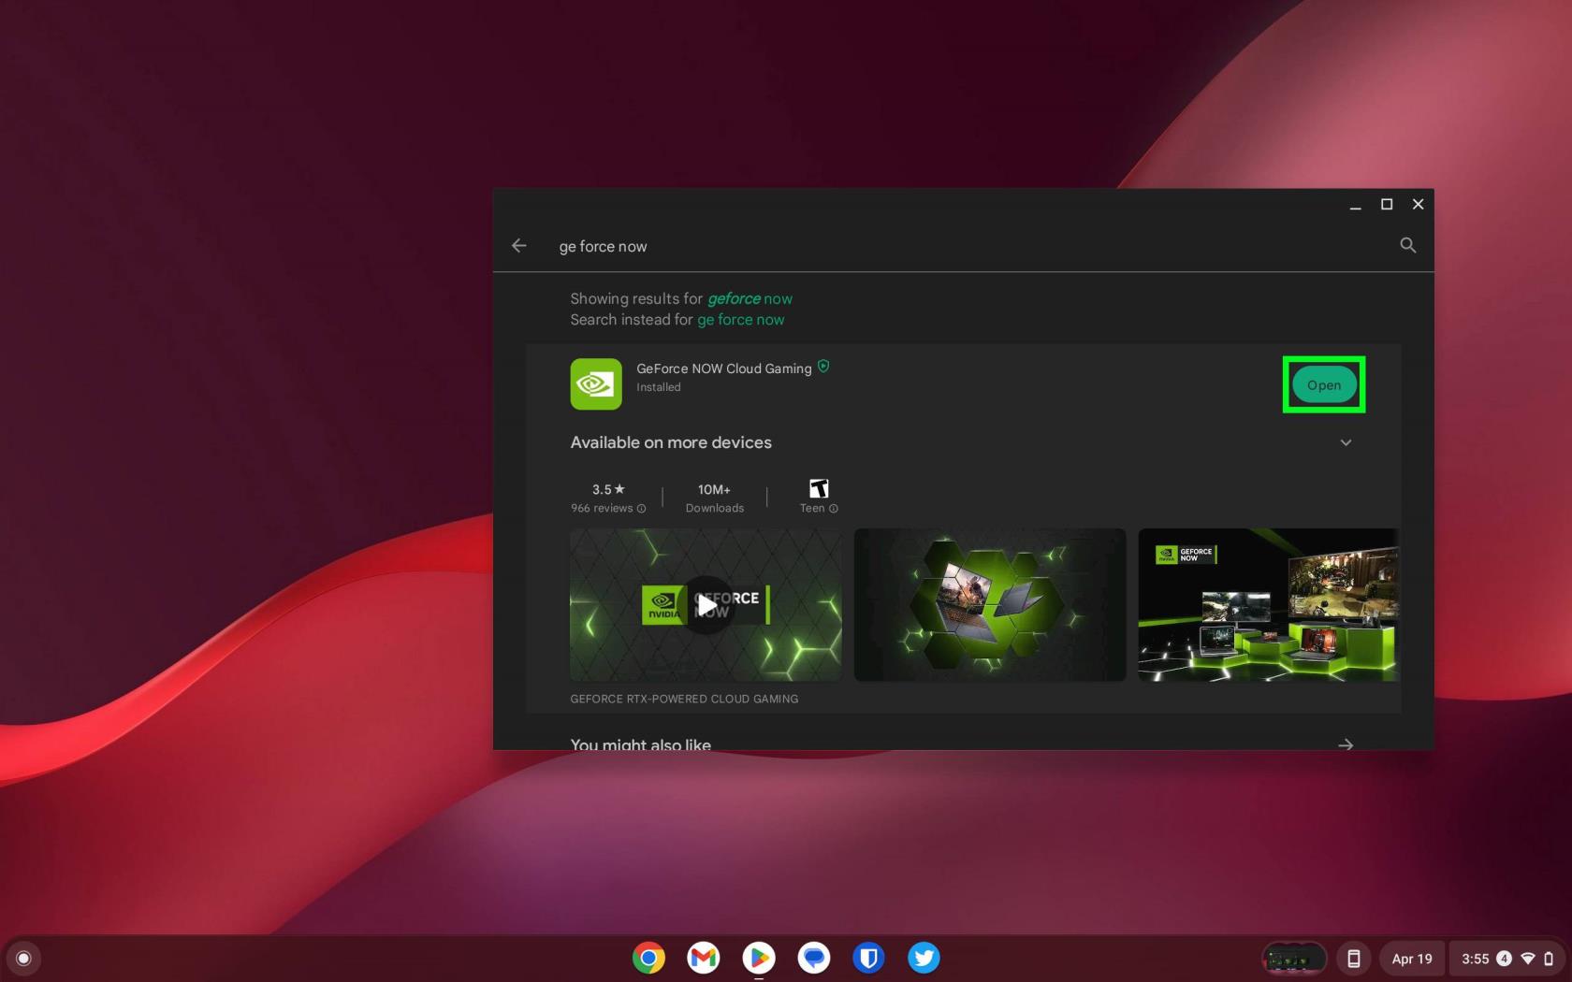Click the 3.5 star rating
1572x982 pixels.
[x=608, y=489]
